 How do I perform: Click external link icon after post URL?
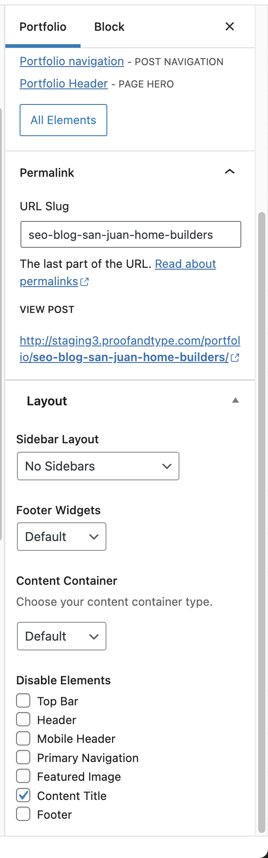tap(235, 358)
